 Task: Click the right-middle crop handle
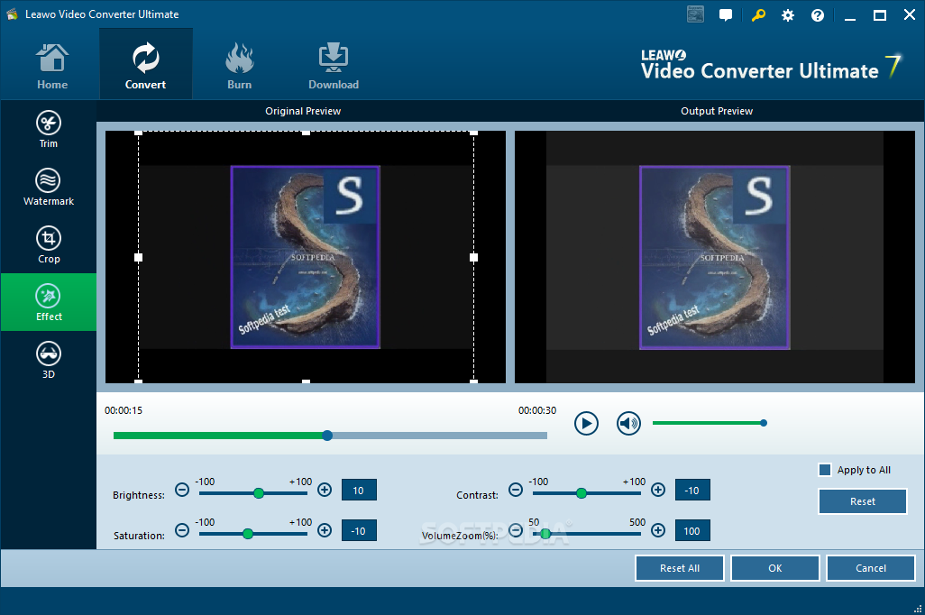point(473,257)
